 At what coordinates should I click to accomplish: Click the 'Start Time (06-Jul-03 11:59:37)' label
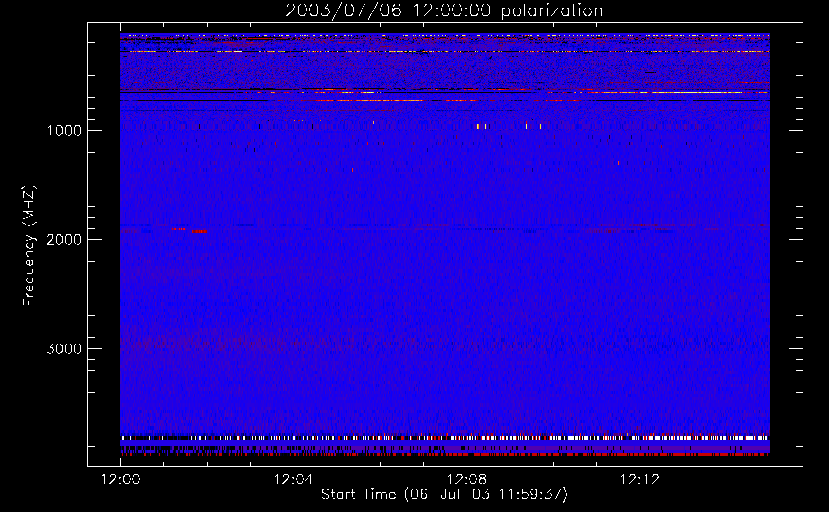click(444, 495)
